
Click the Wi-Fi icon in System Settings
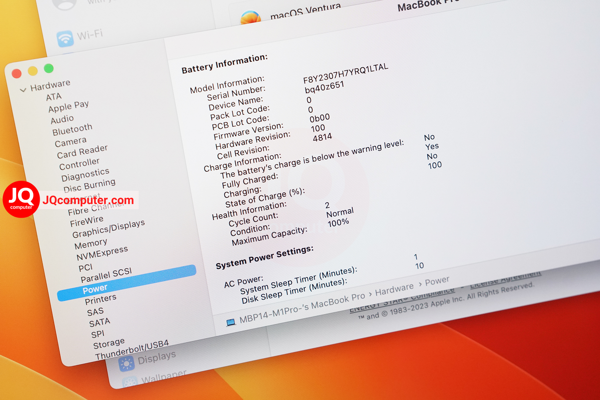[65, 39]
